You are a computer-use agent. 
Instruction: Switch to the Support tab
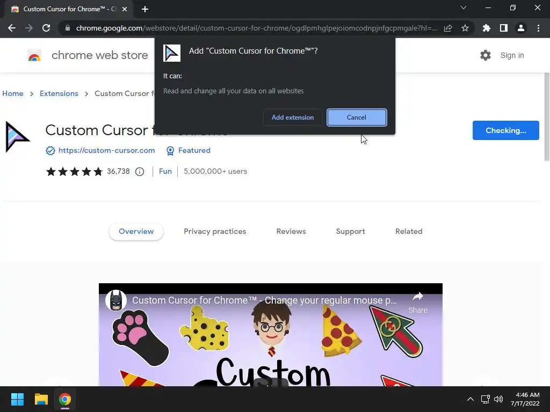point(350,232)
